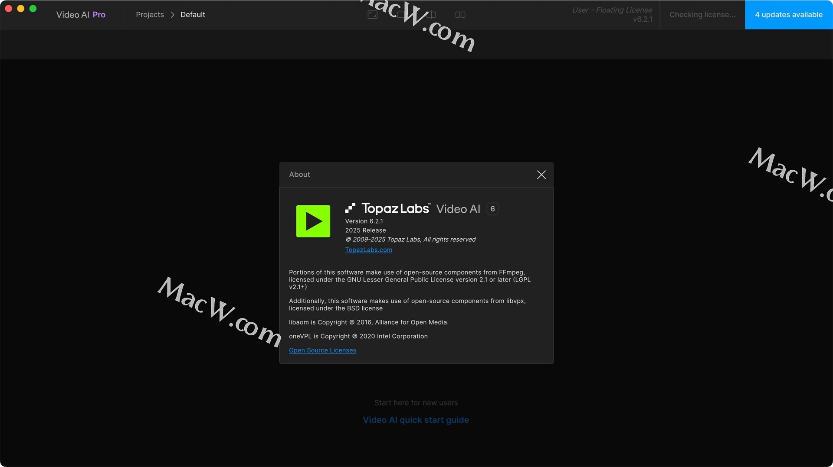Click the v6.2.1 label in header

642,19
